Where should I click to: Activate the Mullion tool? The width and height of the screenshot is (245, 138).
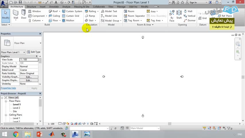click(x=68, y=20)
